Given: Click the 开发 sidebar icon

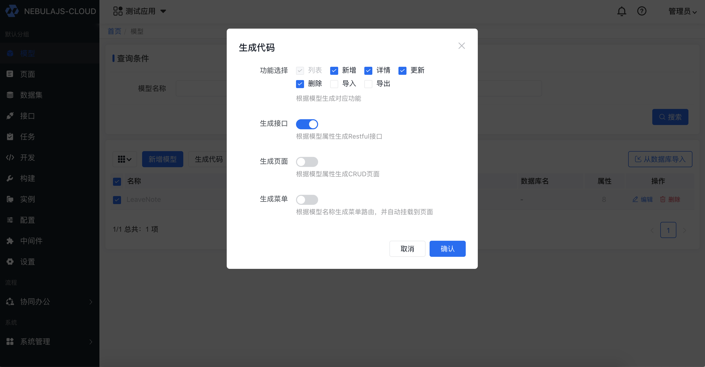Looking at the screenshot, I should point(10,157).
